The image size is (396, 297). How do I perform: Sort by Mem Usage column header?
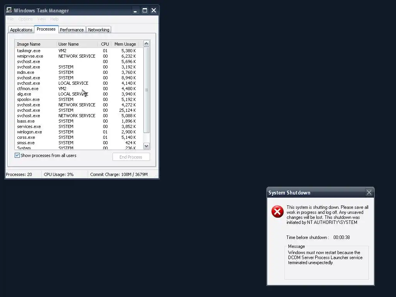pyautogui.click(x=125, y=44)
